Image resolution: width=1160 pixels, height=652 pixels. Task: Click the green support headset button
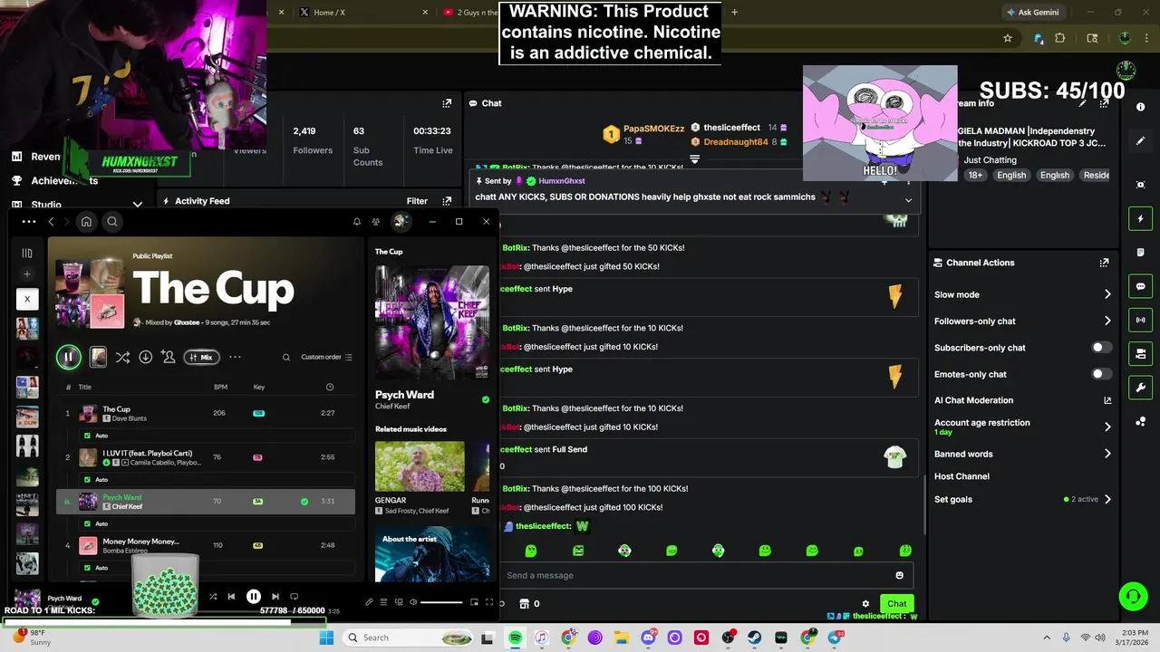pyautogui.click(x=1133, y=596)
